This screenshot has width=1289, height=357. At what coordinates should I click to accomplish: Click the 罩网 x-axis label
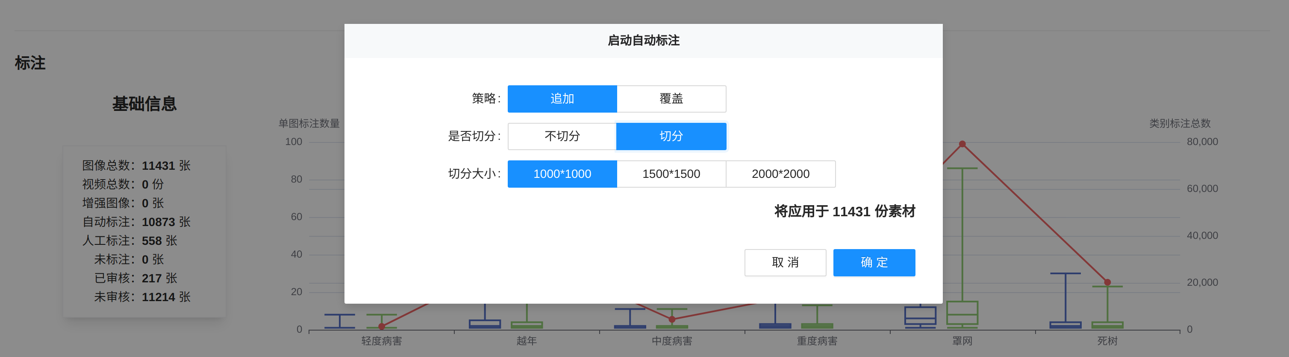[x=962, y=341]
